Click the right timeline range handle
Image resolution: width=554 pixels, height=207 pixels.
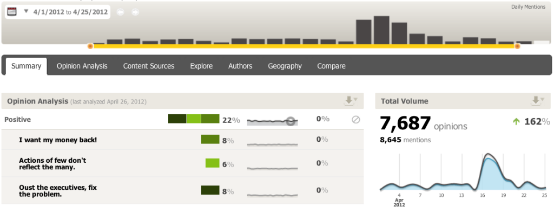coord(518,46)
